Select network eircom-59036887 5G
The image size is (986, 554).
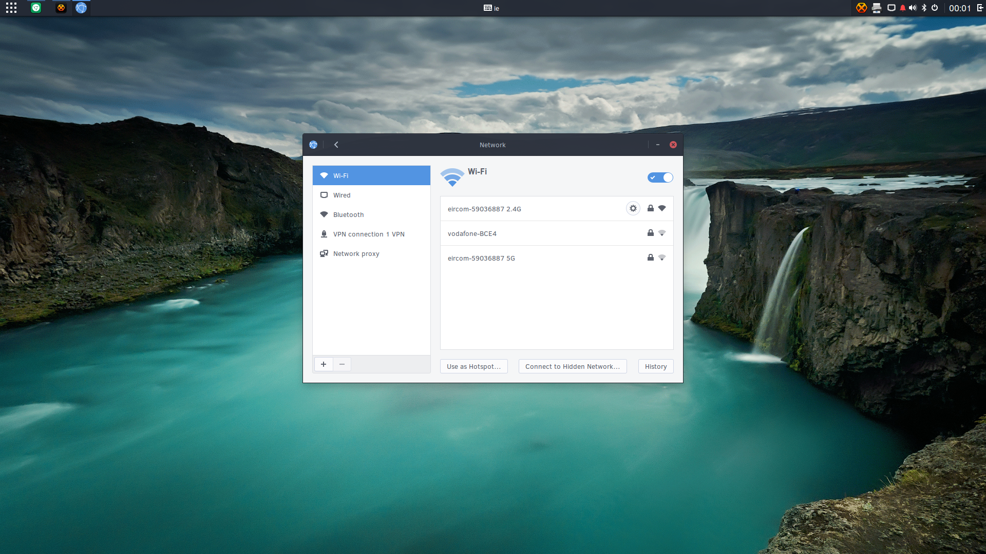coord(557,258)
